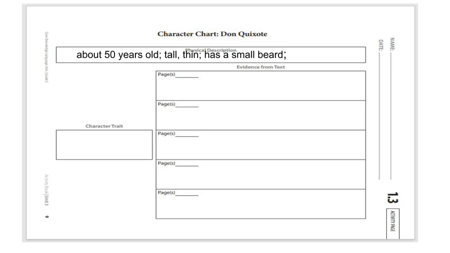Click the 'Character Trait' label
Screen dimensions: 450x253
pyautogui.click(x=104, y=126)
